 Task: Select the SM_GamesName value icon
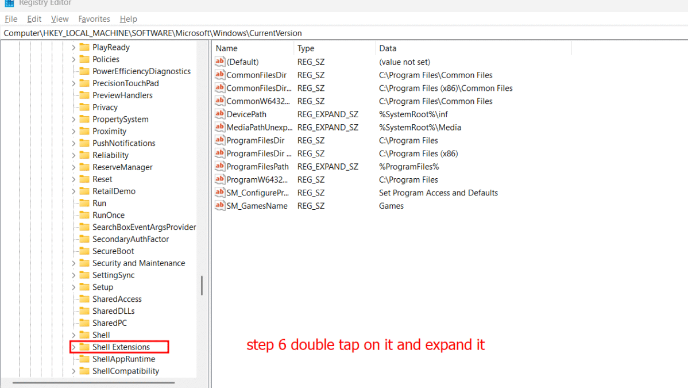tap(219, 206)
